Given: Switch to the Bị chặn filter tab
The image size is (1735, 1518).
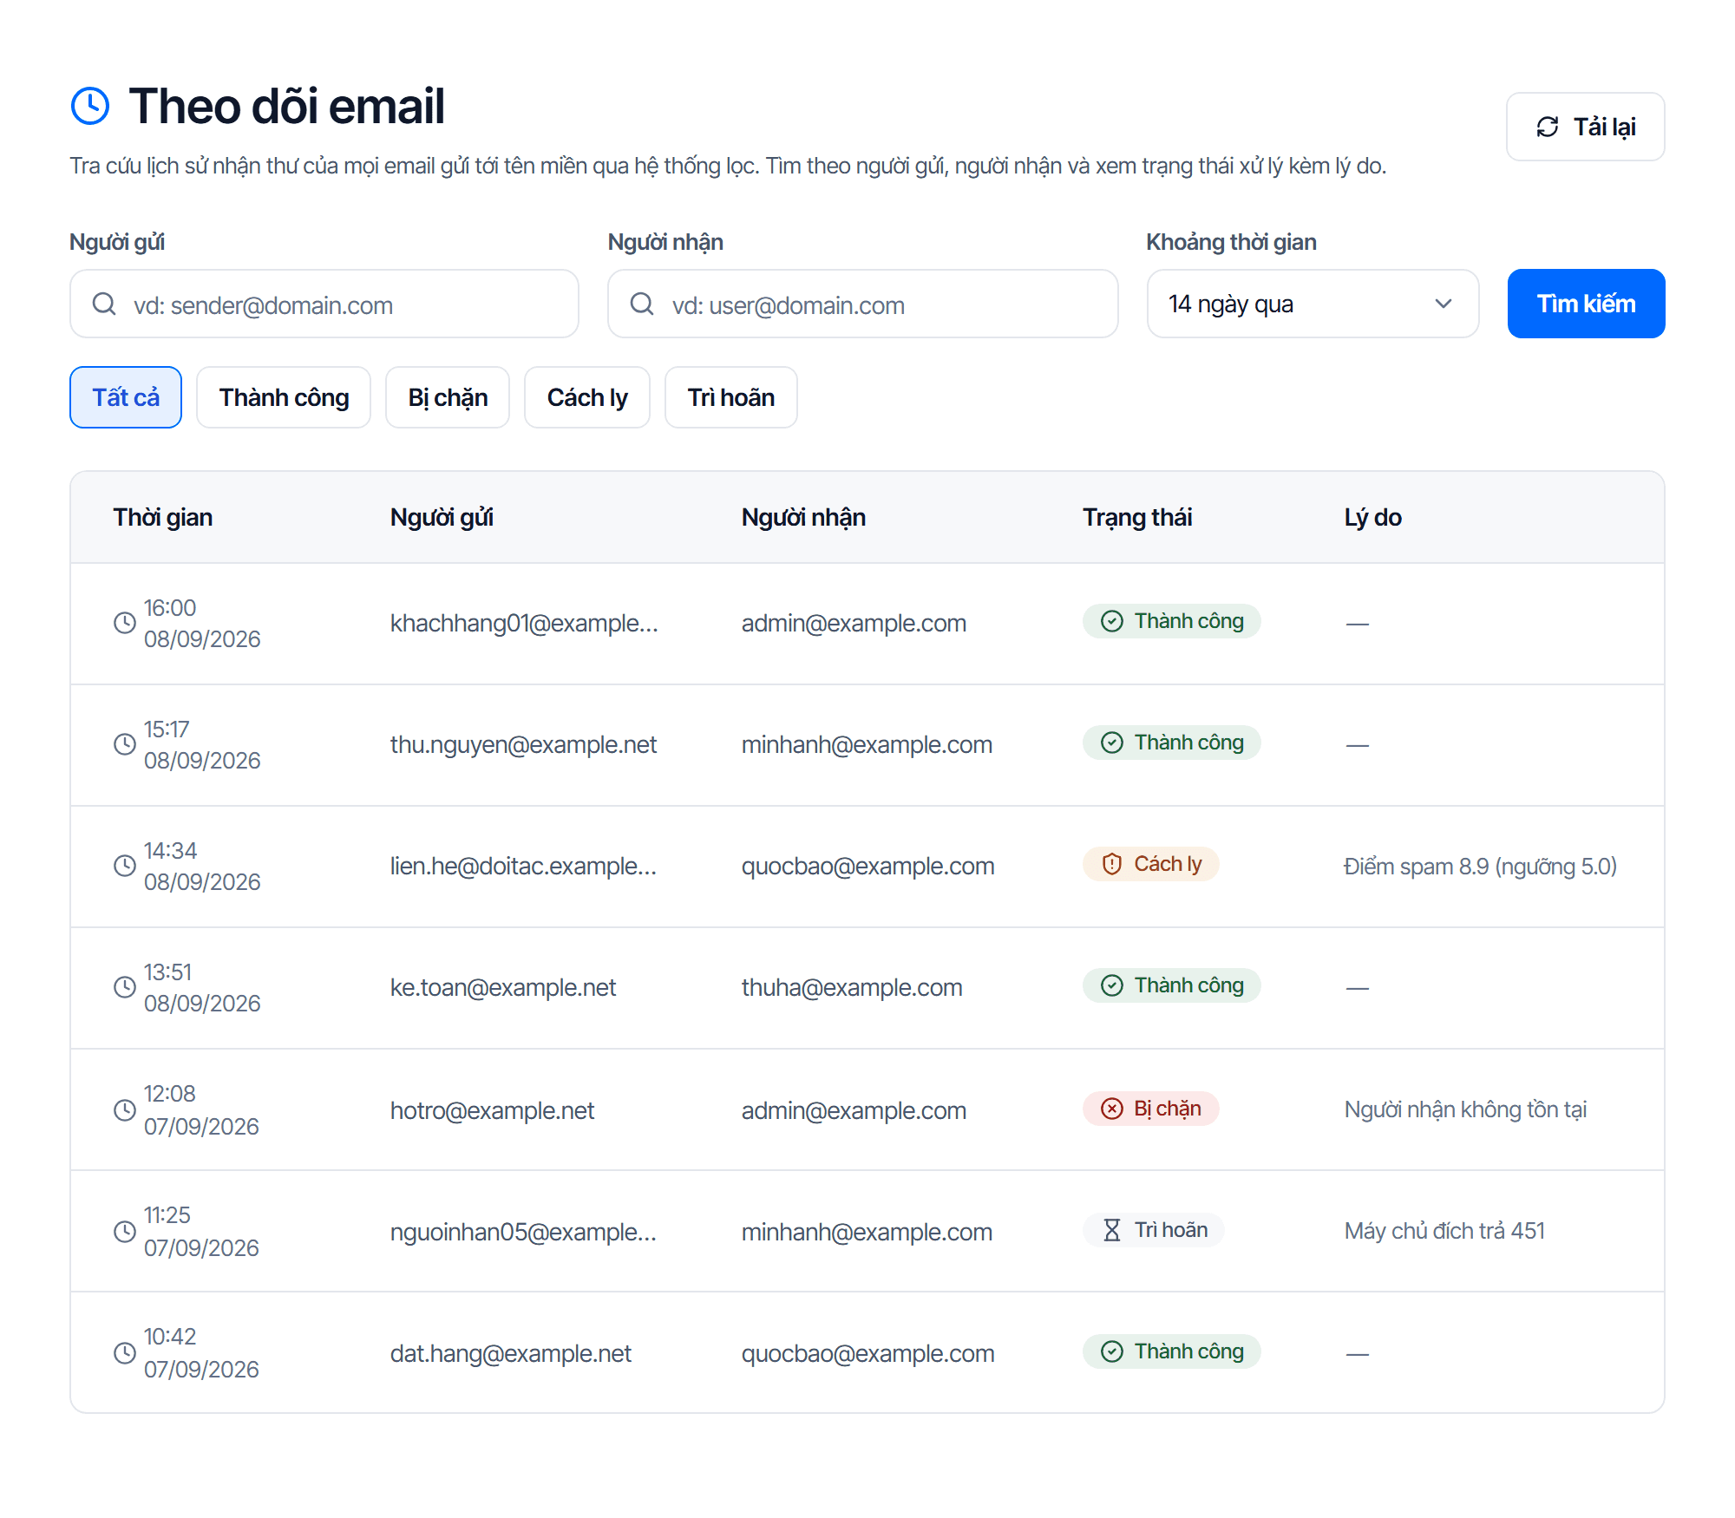Looking at the screenshot, I should click(448, 397).
